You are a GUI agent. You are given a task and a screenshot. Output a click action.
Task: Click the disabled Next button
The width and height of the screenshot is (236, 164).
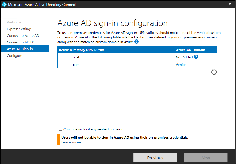coord(206,158)
